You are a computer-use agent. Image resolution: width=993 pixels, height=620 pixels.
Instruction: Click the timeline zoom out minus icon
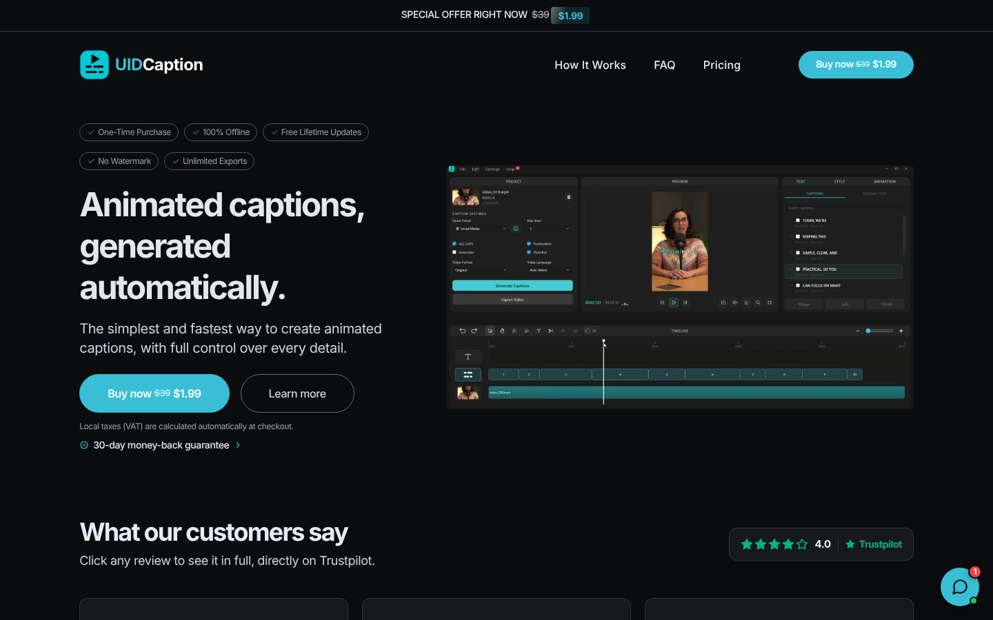pos(858,331)
